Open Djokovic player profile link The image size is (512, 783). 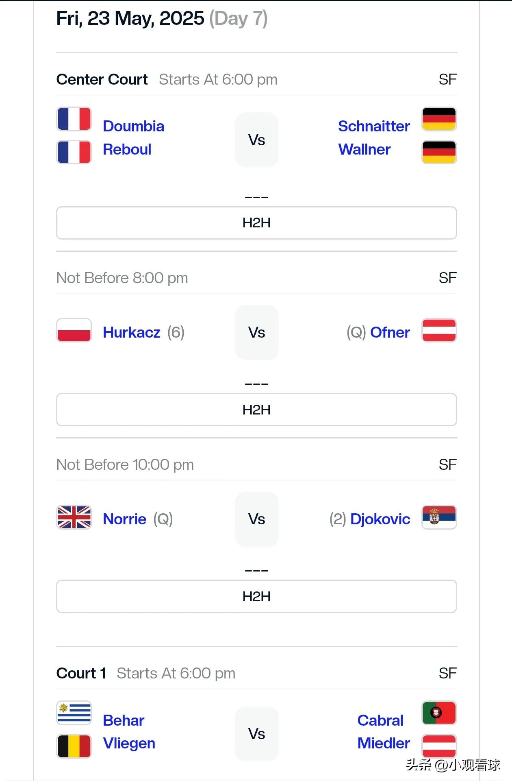pos(380,519)
